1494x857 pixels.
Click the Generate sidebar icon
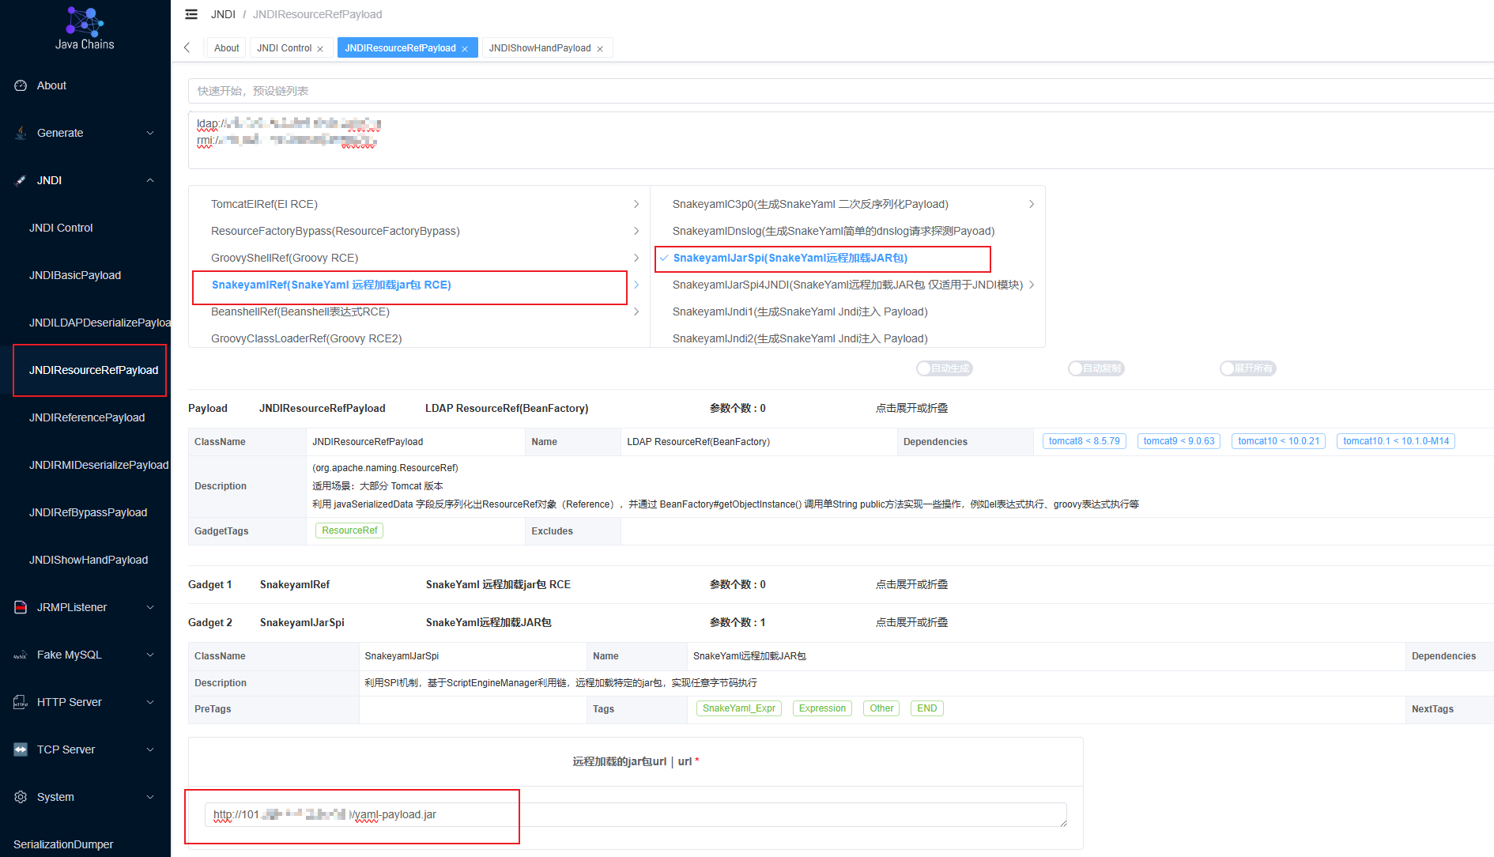click(21, 133)
